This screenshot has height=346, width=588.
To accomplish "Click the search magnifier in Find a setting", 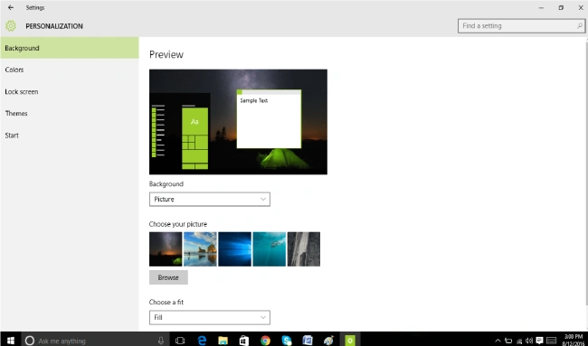I will [x=579, y=26].
